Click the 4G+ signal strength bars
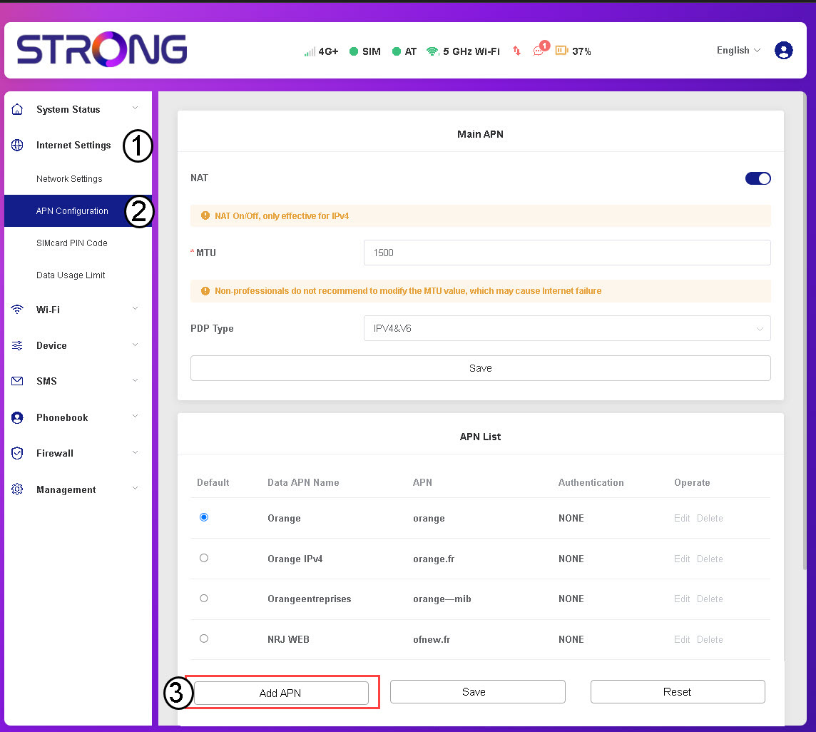This screenshot has height=732, width=816. coord(309,51)
